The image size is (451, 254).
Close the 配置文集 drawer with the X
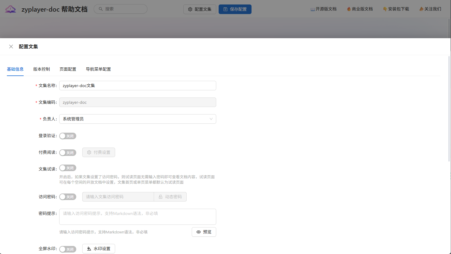coord(11,47)
